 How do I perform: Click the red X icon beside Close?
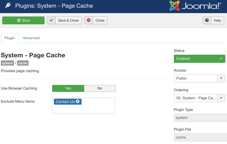(x=89, y=21)
